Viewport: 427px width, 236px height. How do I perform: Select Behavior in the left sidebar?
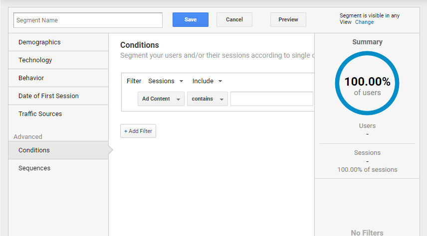click(x=31, y=78)
